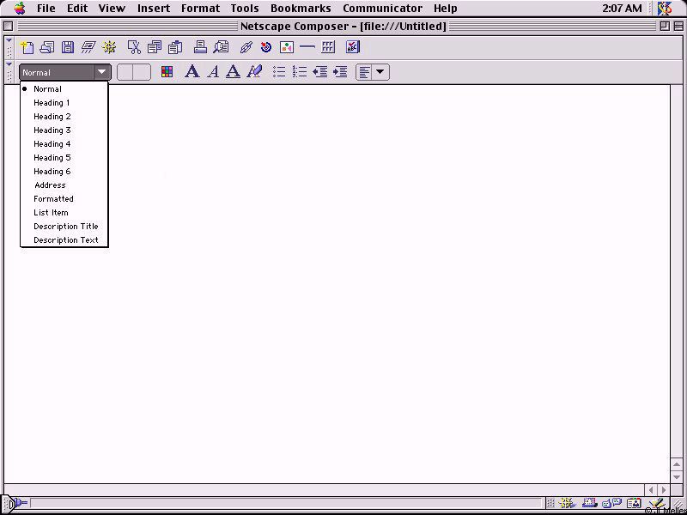The image size is (687, 515).
Task: Collapse the top toolbar with its triangle
Action: pos(9,40)
